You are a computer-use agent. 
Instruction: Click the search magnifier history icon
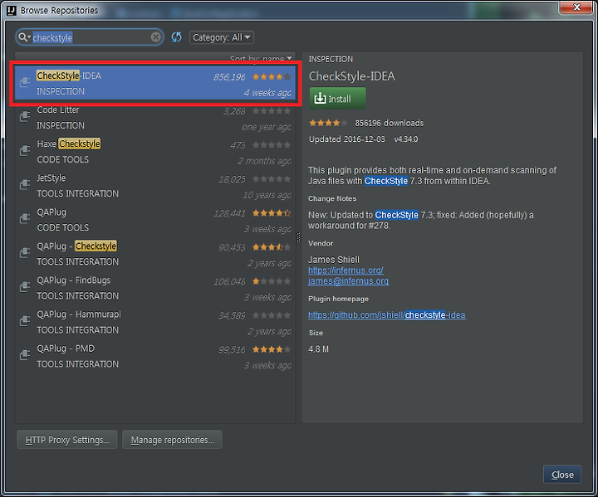pos(24,37)
